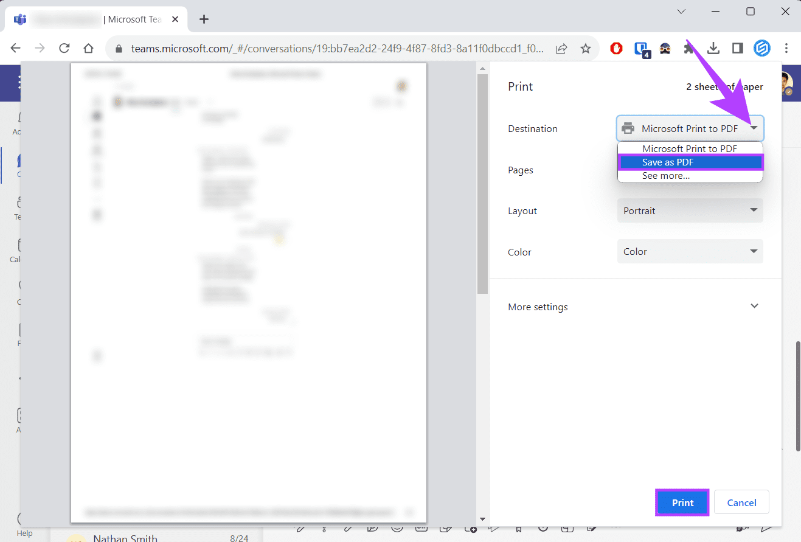Open the browser home page

89,48
